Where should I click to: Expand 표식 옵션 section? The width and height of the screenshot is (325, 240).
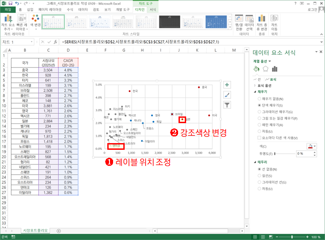[255, 85]
